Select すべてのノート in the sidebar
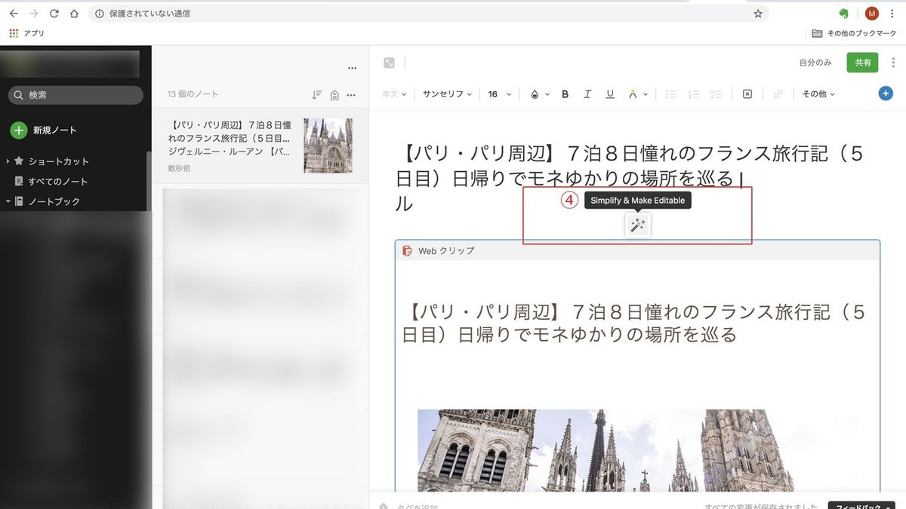This screenshot has height=509, width=906. 58,181
